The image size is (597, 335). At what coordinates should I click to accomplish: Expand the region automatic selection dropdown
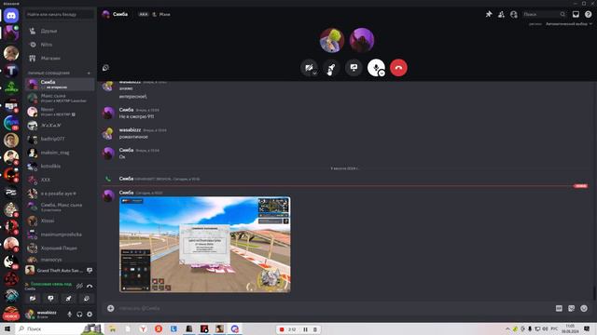tap(569, 23)
